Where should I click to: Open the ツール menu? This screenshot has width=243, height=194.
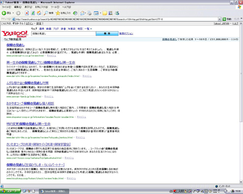point(55,7)
